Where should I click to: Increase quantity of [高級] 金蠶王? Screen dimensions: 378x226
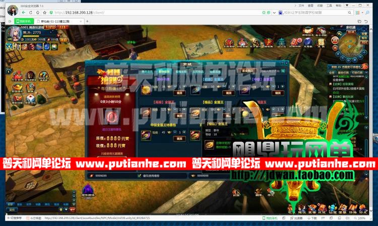point(184,110)
